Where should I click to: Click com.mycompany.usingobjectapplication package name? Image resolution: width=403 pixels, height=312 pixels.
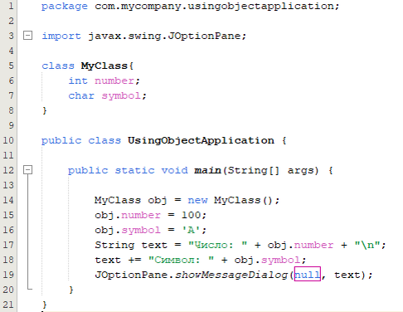point(214,7)
